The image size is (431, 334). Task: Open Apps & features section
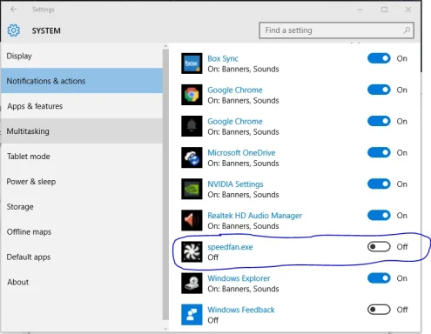(x=82, y=106)
